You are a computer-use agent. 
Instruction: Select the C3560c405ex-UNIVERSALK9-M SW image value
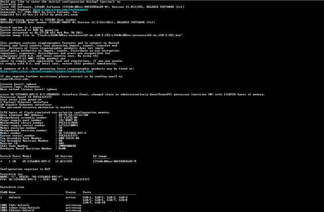(x=115, y=161)
